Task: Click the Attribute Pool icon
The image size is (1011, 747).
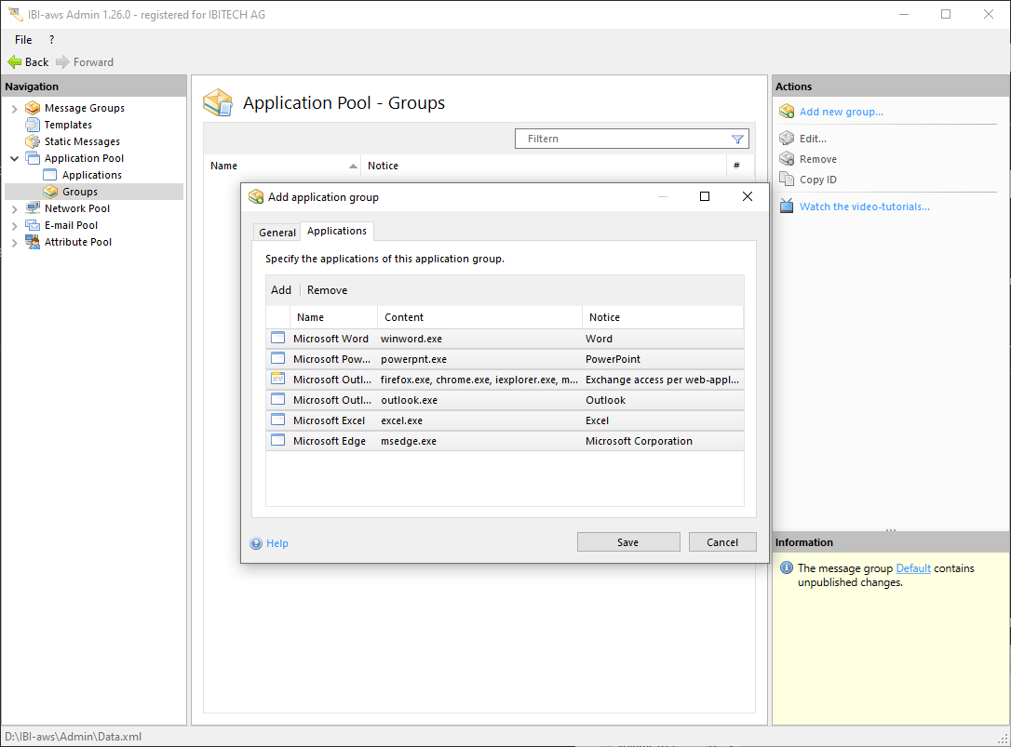Action: pos(33,242)
